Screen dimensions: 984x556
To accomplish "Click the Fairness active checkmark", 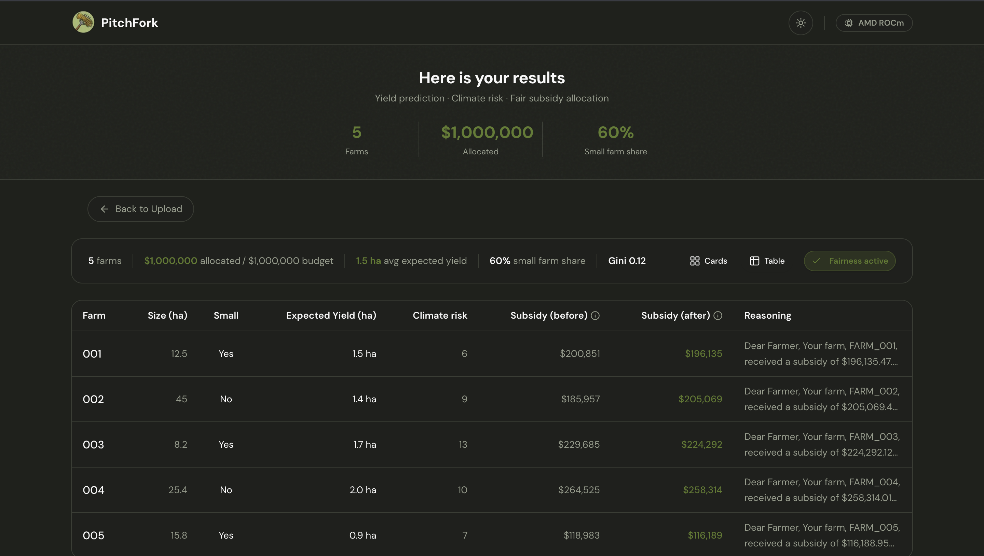I will 816,261.
